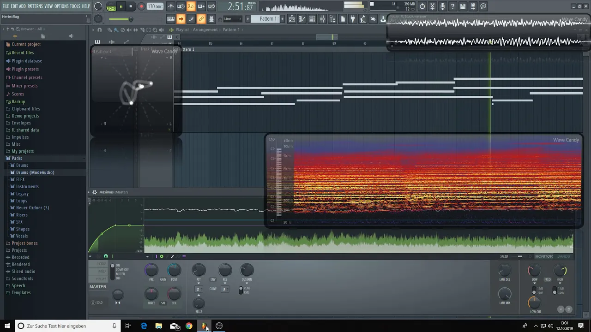Screen dimensions: 591x332
Task: Adjust the Maximus SPEED slider
Action: point(520,256)
